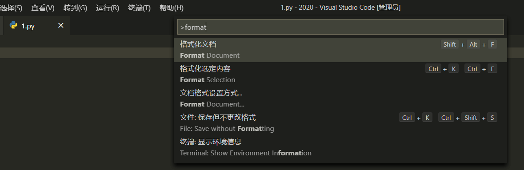Select Terminal: Show Environment Information command
Viewport: 524px width, 170px height.
[340, 147]
